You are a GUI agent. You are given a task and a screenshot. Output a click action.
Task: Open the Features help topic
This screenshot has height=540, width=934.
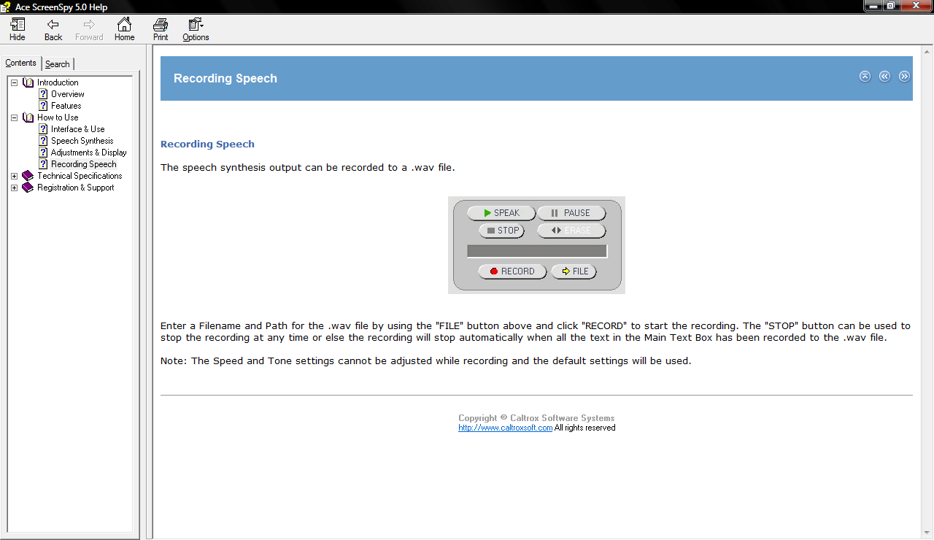pyautogui.click(x=66, y=106)
